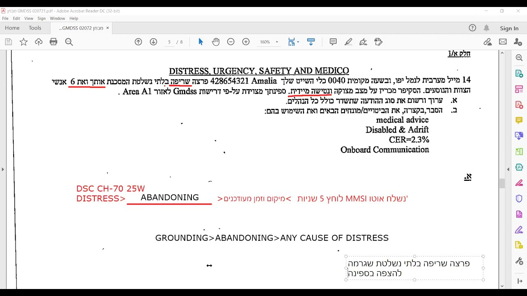Send file by email envelope icon
Image resolution: width=527 pixels, height=296 pixels.
503,42
